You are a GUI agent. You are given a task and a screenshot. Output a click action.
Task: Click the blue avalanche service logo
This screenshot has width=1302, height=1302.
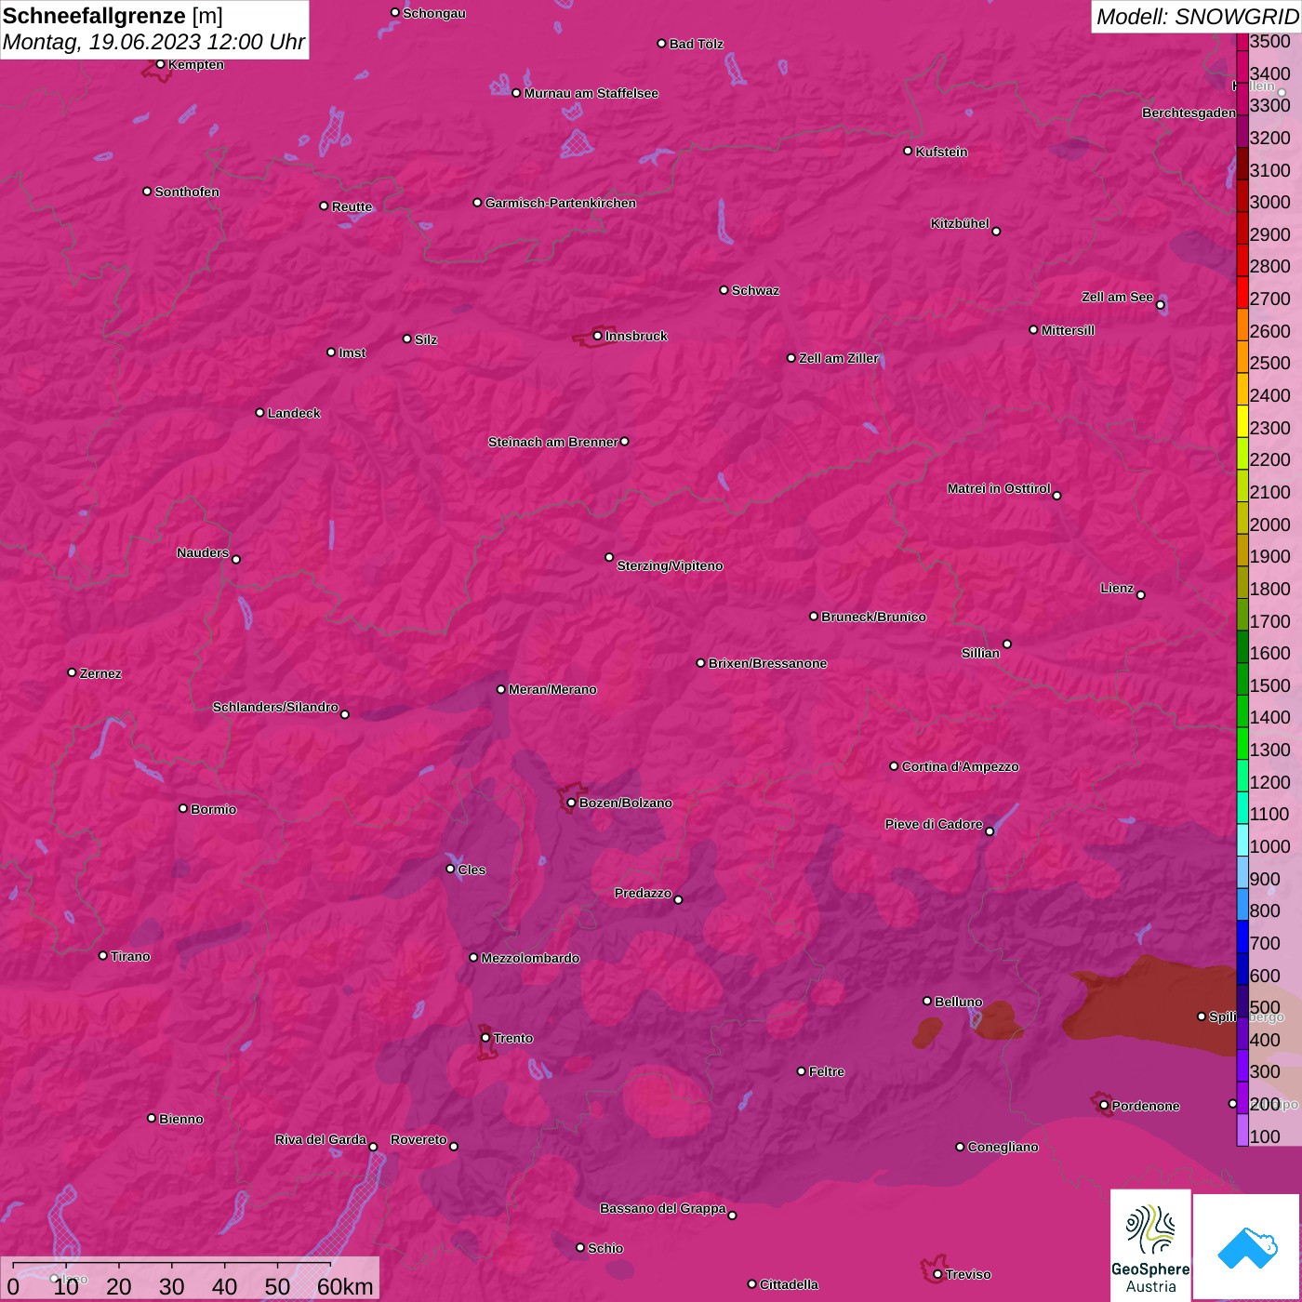point(1247,1247)
